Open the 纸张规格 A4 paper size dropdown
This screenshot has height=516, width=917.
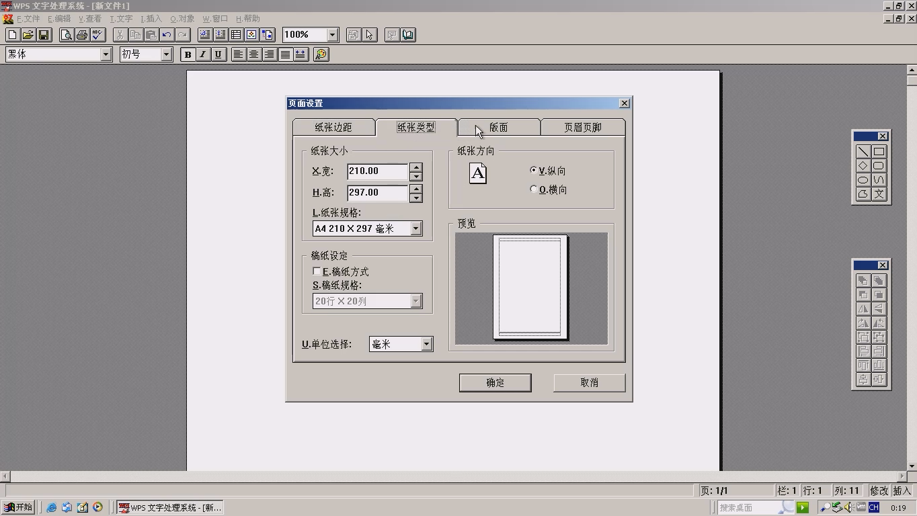[416, 229]
